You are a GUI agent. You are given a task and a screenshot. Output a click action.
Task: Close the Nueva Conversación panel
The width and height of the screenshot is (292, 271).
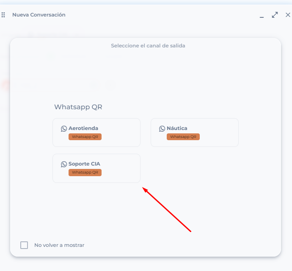click(288, 15)
